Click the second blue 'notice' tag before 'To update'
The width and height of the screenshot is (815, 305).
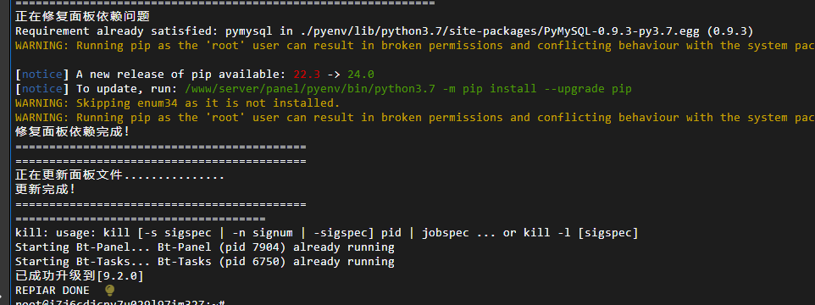click(42, 88)
